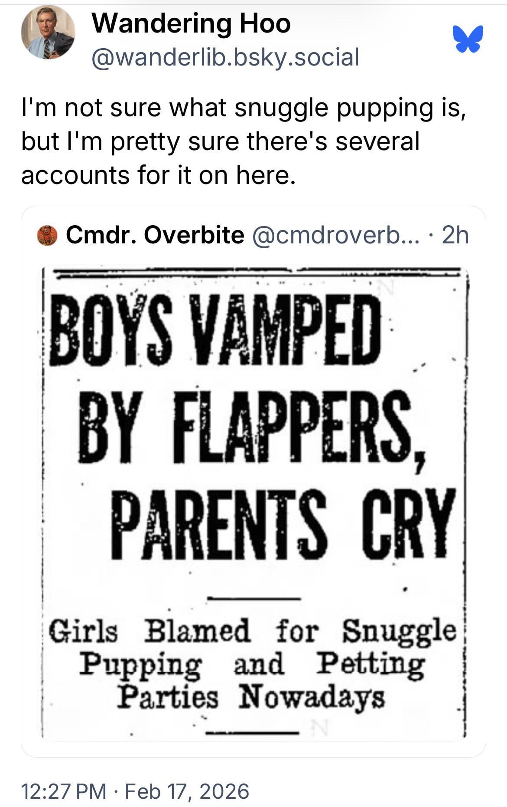
Task: Click the 12:27 PM post time
Action: click(63, 791)
